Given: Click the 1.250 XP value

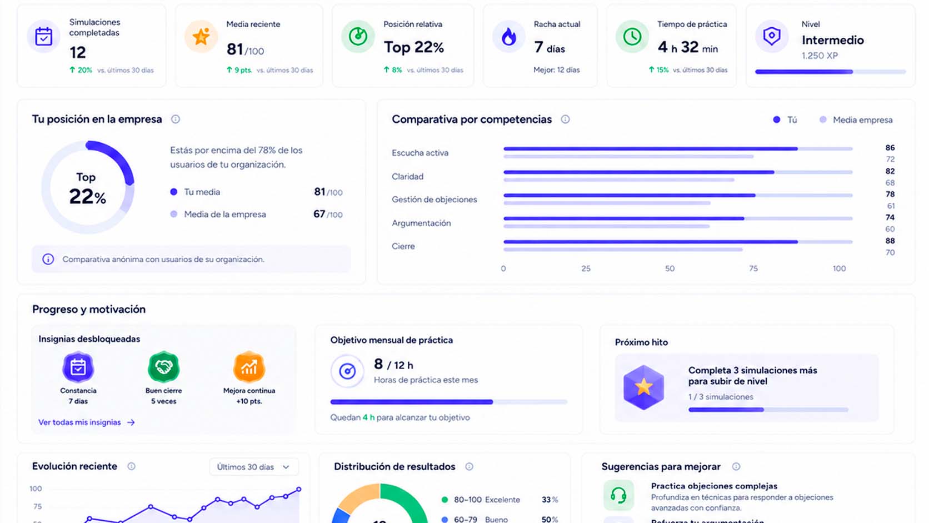Looking at the screenshot, I should pyautogui.click(x=820, y=56).
